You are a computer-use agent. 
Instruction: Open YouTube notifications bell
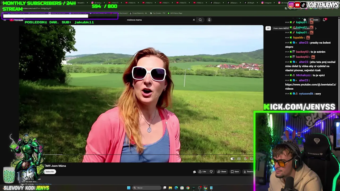coord(324,20)
